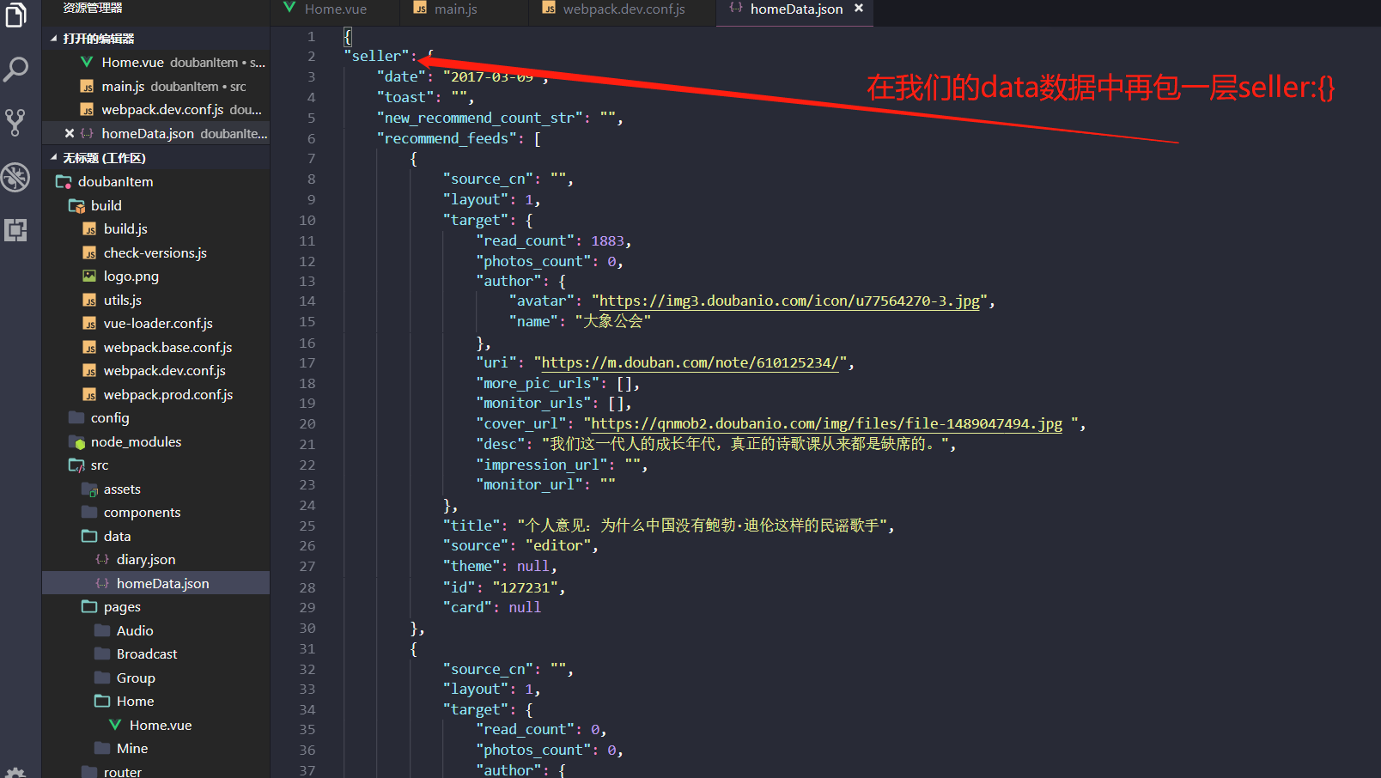The image size is (1381, 778).
Task: Click the "card" key on line 29
Action: pos(468,608)
